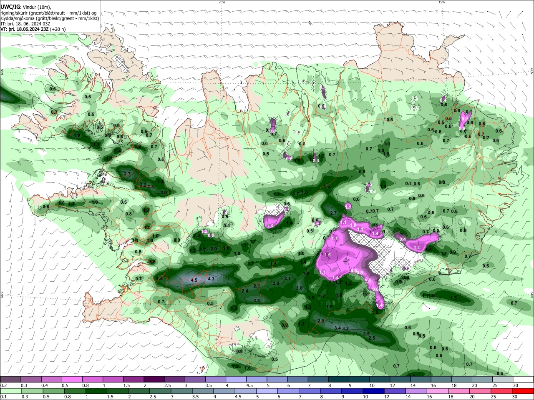Click the '4.5' precipitation value on the map
534x400 pixels.
[x=194, y=280]
